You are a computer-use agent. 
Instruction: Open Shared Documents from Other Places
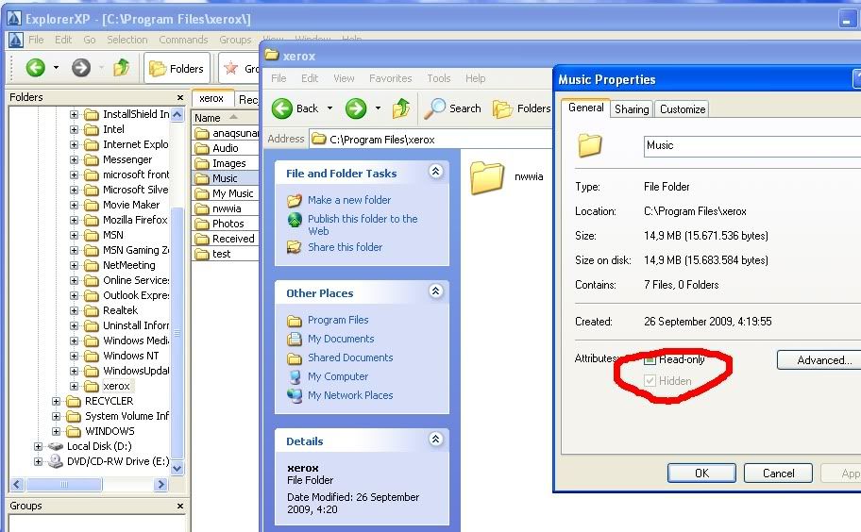coord(350,357)
